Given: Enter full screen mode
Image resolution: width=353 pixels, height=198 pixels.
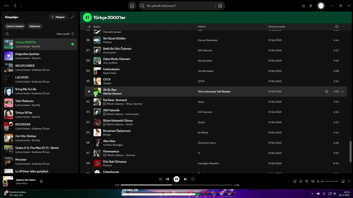Looking at the screenshot, I should [x=349, y=181].
